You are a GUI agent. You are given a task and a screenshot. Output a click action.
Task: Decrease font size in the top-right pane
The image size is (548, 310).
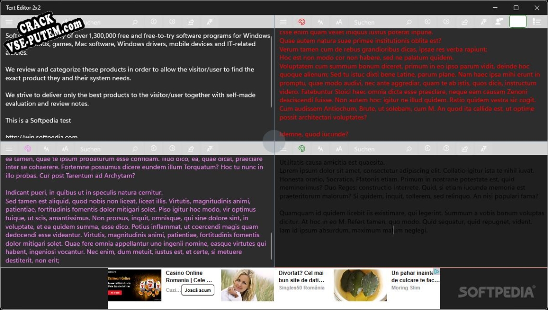coord(320,22)
